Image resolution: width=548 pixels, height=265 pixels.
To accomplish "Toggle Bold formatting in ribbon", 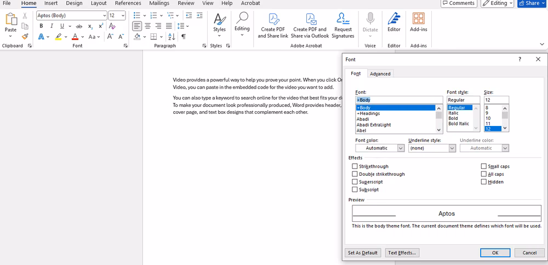I will coord(41,26).
